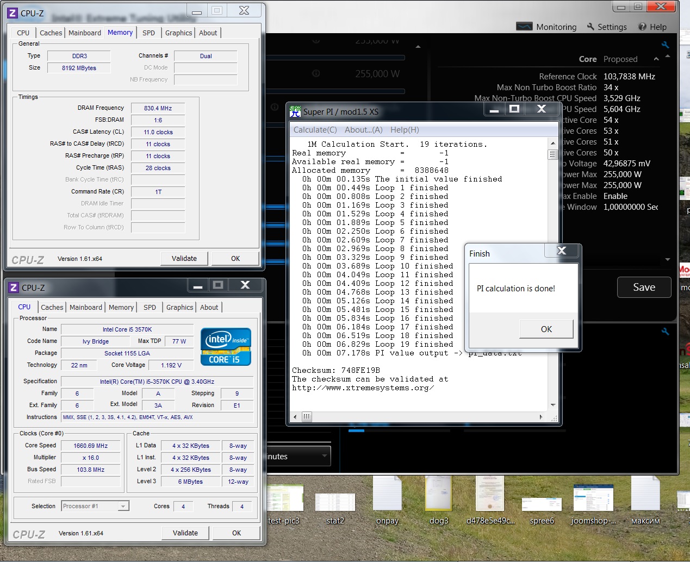Click the Super PI horizontal scrollbar thumb

307,417
